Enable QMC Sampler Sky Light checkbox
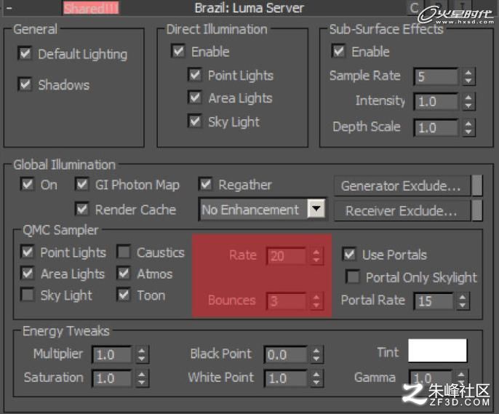Image resolution: width=499 pixels, height=414 pixels. (28, 295)
